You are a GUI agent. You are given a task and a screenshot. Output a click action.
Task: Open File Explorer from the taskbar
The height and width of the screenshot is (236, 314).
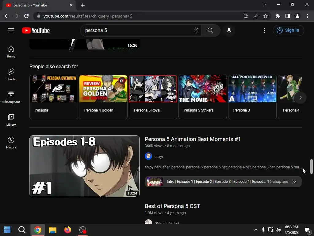53,230
